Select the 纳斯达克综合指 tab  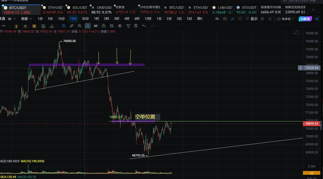tap(295, 10)
